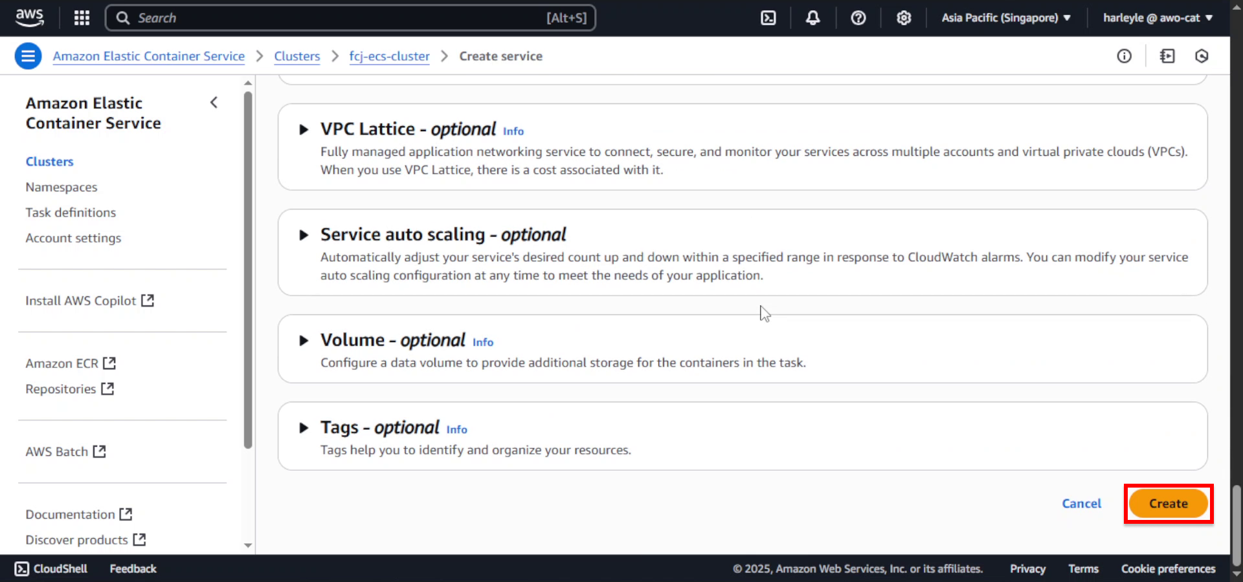Go to Amazon Elastic Container Service breadcrumb
The width and height of the screenshot is (1243, 582).
[x=149, y=56]
